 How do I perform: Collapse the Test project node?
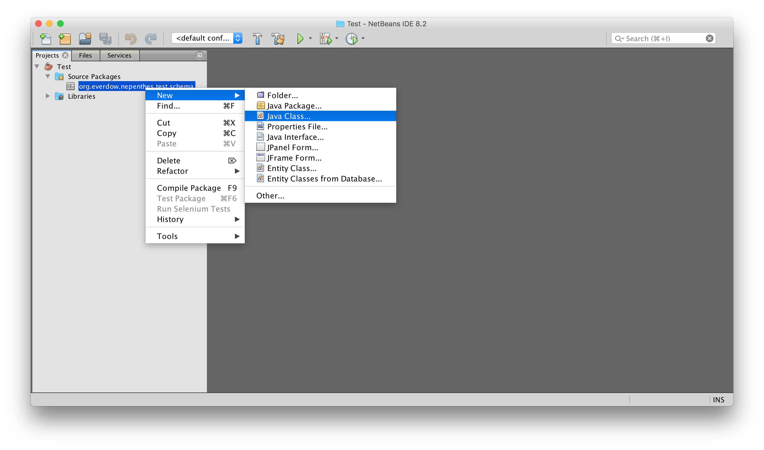[x=37, y=66]
